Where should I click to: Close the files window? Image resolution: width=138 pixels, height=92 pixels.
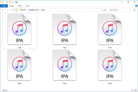click(x=134, y=2)
